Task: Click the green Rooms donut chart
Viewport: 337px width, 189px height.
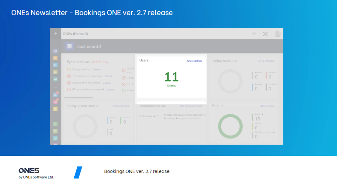Action: click(x=230, y=126)
